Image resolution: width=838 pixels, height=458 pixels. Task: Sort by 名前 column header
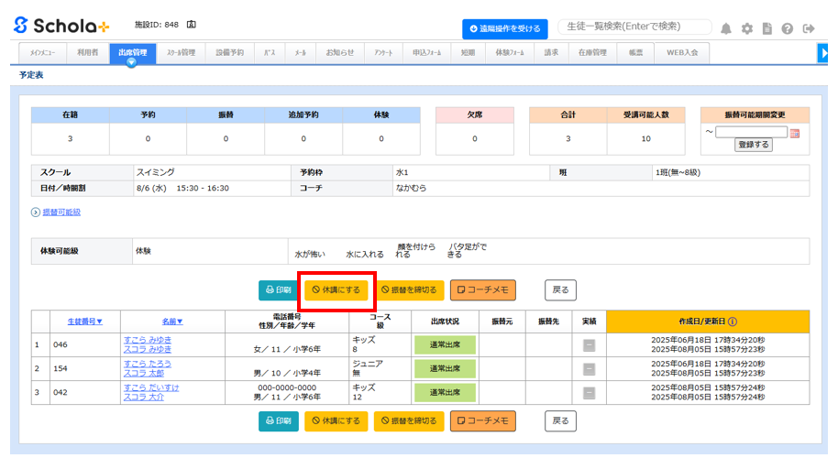click(172, 322)
